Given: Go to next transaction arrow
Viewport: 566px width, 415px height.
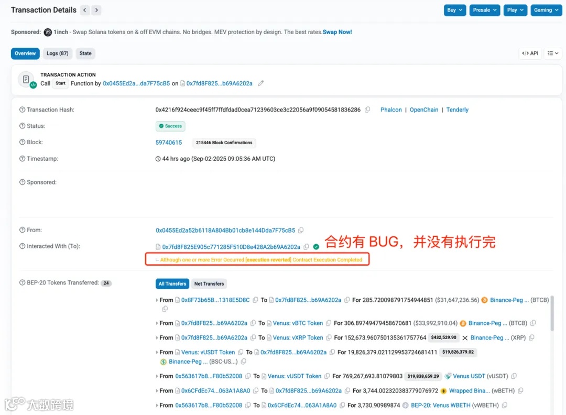Looking at the screenshot, I should pos(96,10).
